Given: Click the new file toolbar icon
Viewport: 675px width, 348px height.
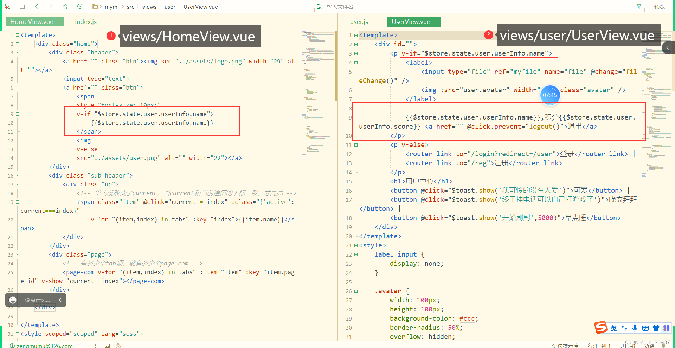Looking at the screenshot, I should pos(7,6).
